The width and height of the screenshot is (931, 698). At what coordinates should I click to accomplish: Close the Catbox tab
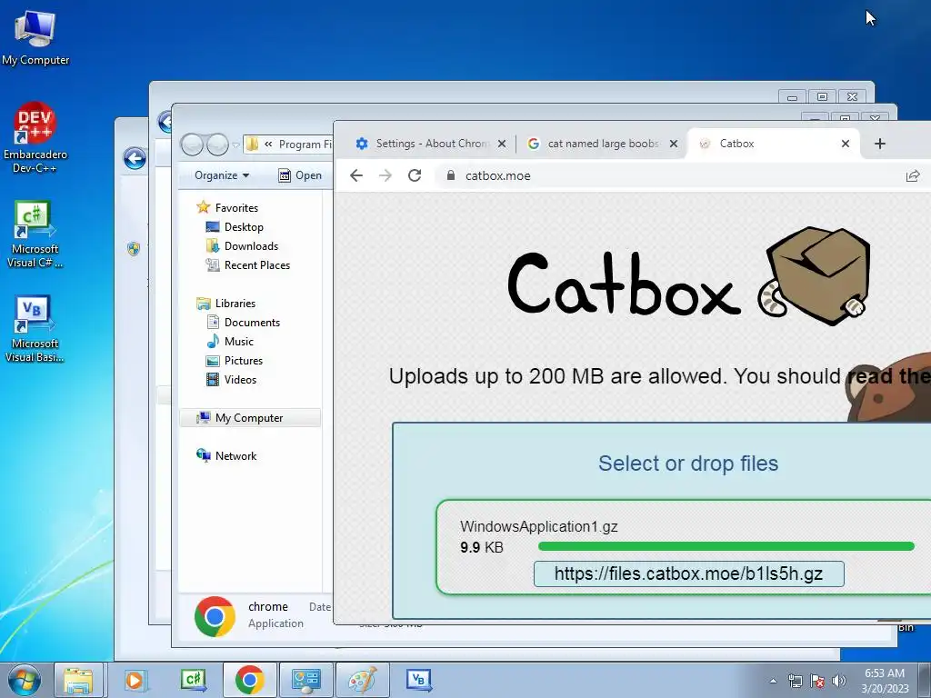846,144
